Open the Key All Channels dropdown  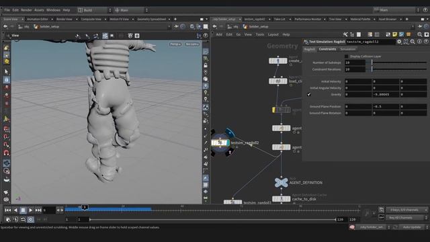[406, 218]
